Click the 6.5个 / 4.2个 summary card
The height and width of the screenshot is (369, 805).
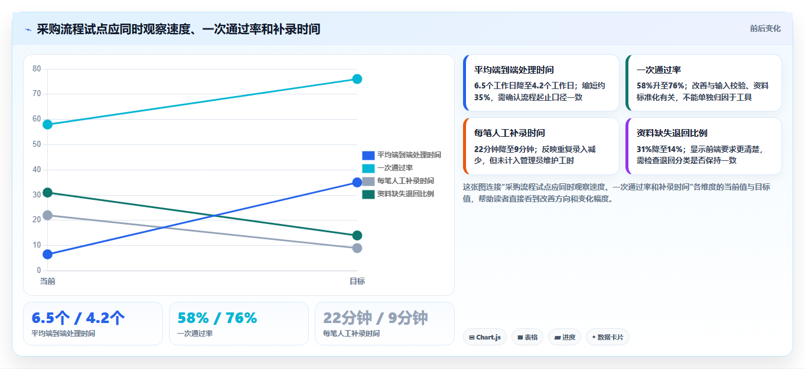[x=93, y=324]
